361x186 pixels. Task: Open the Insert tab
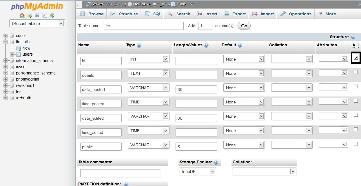[207, 14]
